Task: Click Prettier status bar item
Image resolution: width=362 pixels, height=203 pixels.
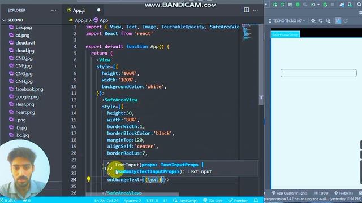Action: click(x=238, y=201)
